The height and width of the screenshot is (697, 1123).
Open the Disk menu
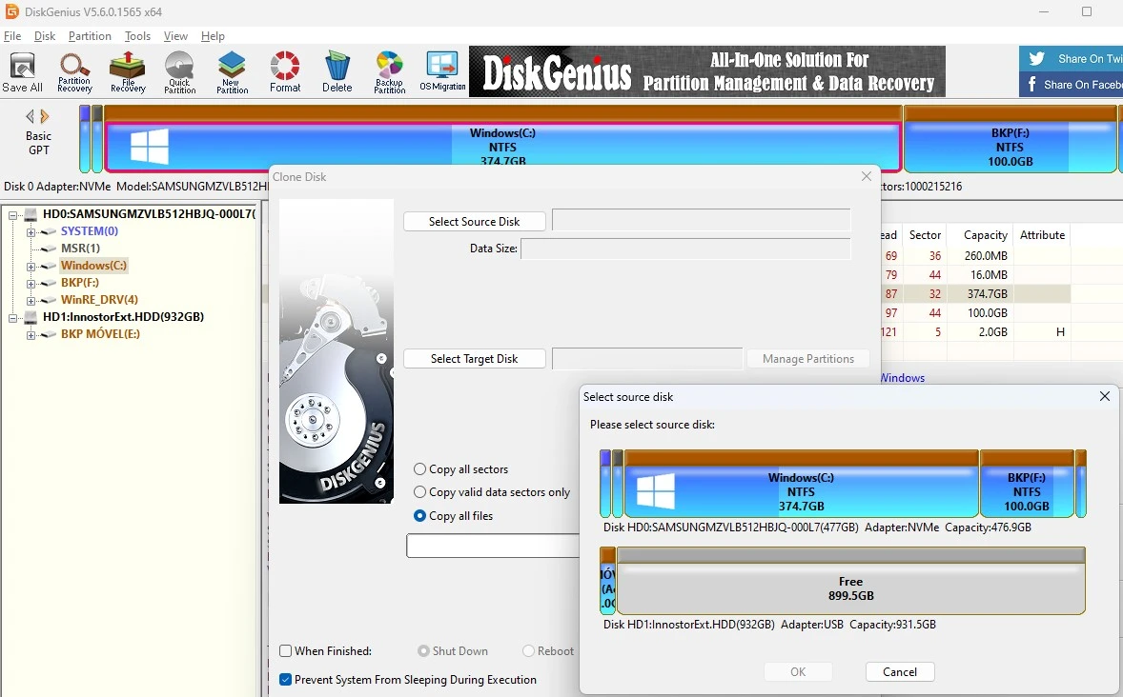(45, 36)
